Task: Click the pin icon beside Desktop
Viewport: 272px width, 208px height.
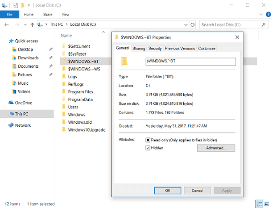Action: 51,50
